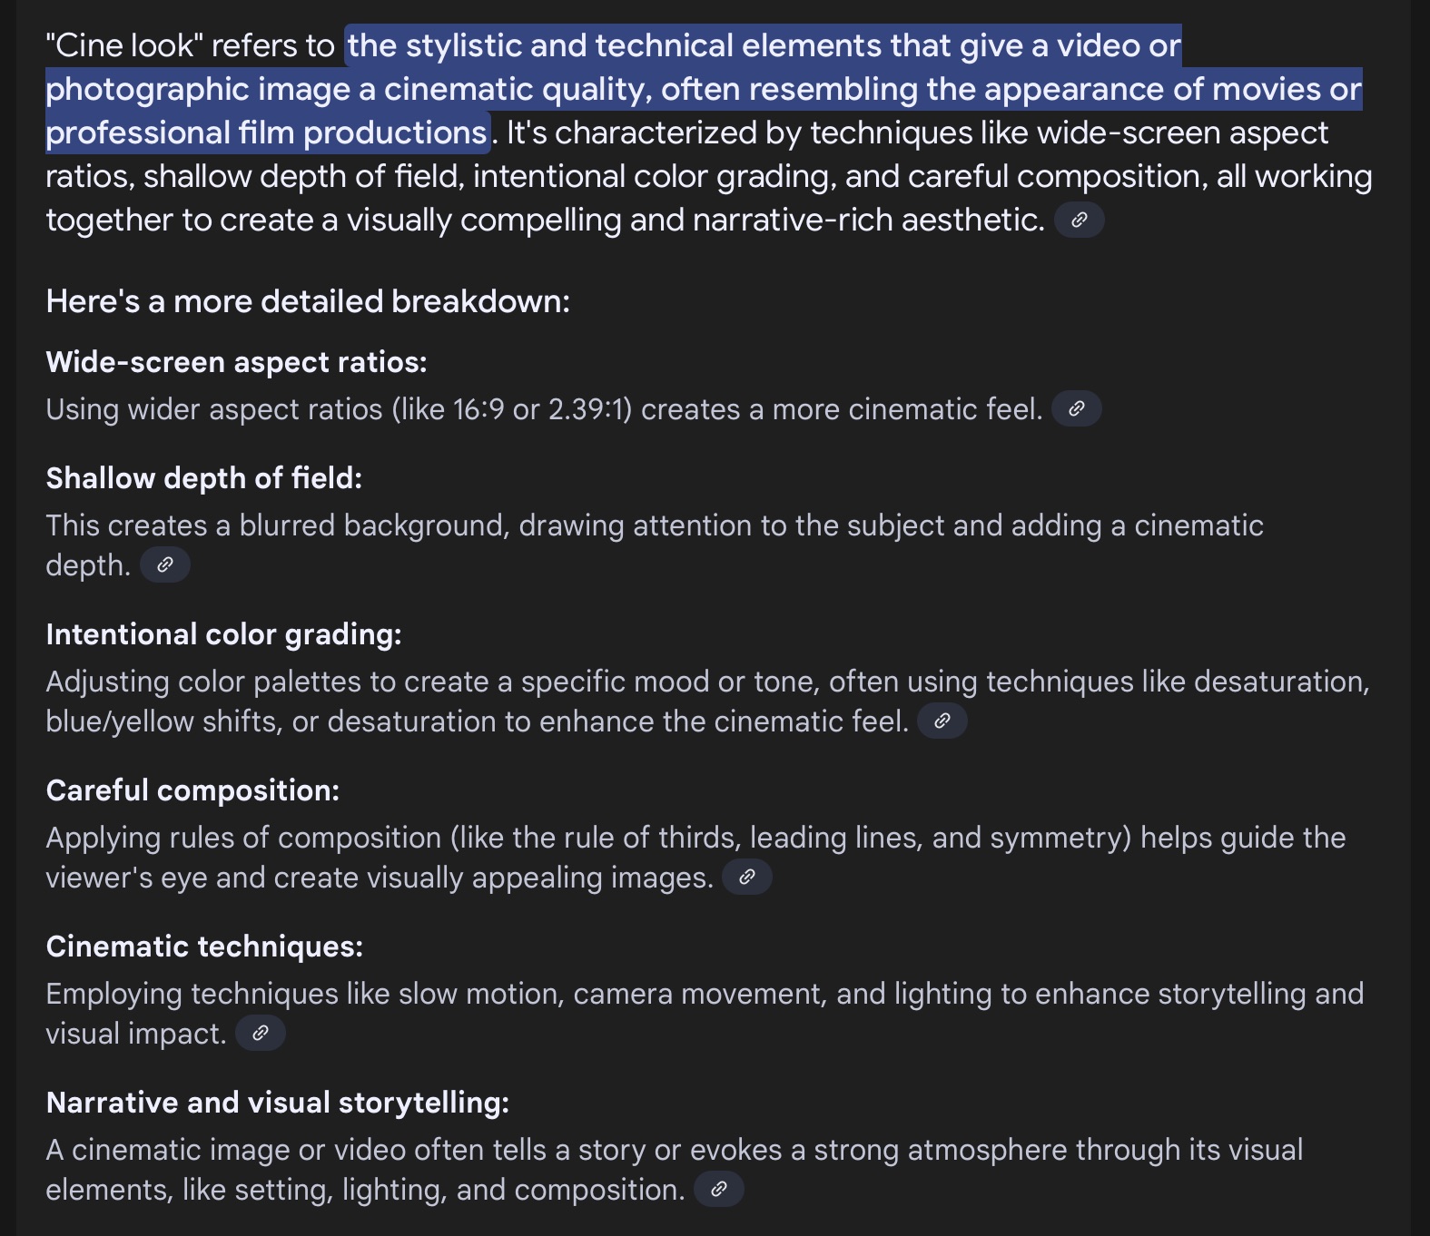Select the "Wide-screen aspect ratios:" heading
Viewport: 1430px width, 1236px height.
236,362
